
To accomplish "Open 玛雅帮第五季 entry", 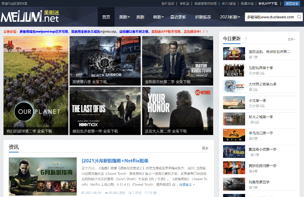I will point(259,182).
